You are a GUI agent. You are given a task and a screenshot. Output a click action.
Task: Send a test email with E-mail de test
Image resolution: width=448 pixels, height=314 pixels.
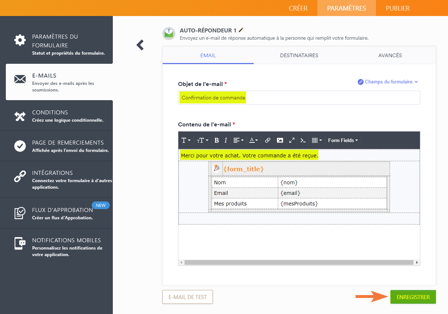187,297
